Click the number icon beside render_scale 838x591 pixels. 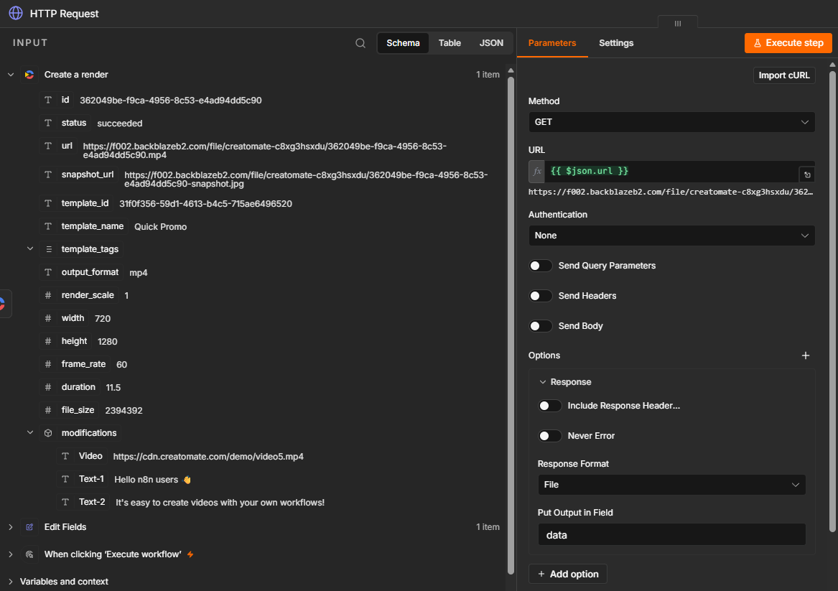48,295
